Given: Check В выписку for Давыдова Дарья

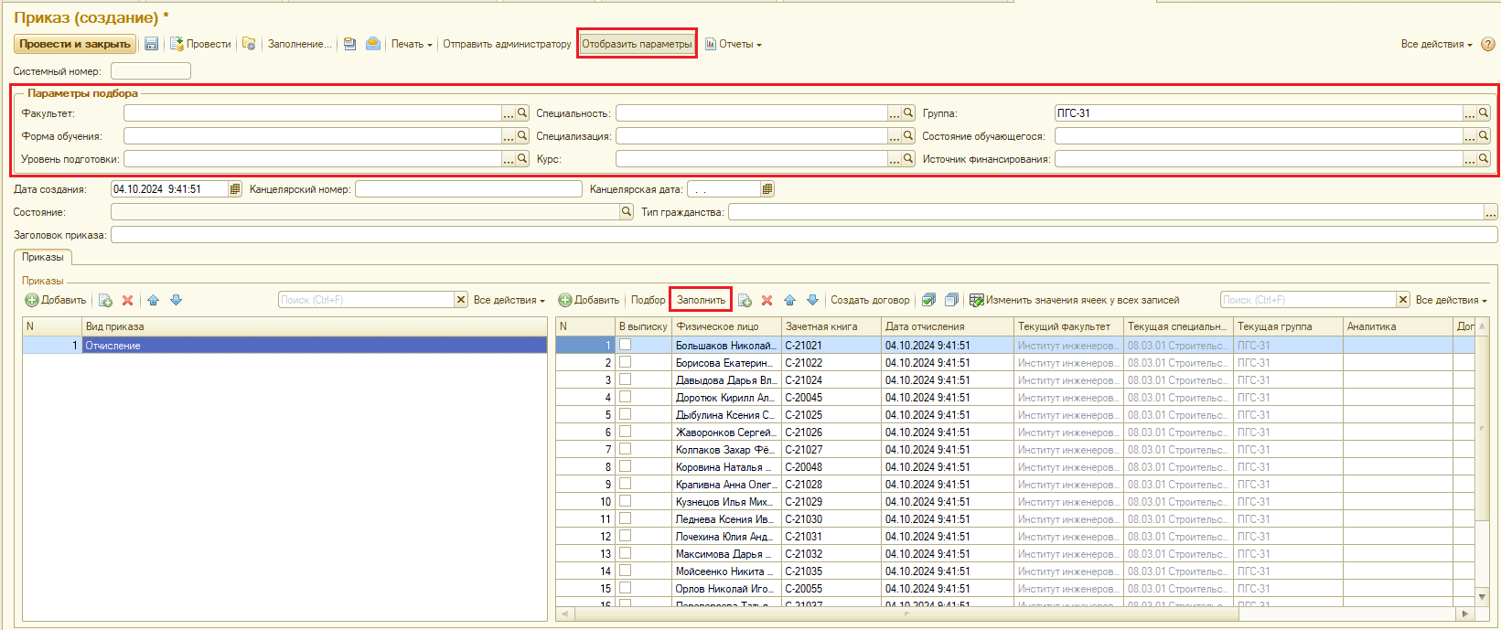Looking at the screenshot, I should (x=625, y=379).
